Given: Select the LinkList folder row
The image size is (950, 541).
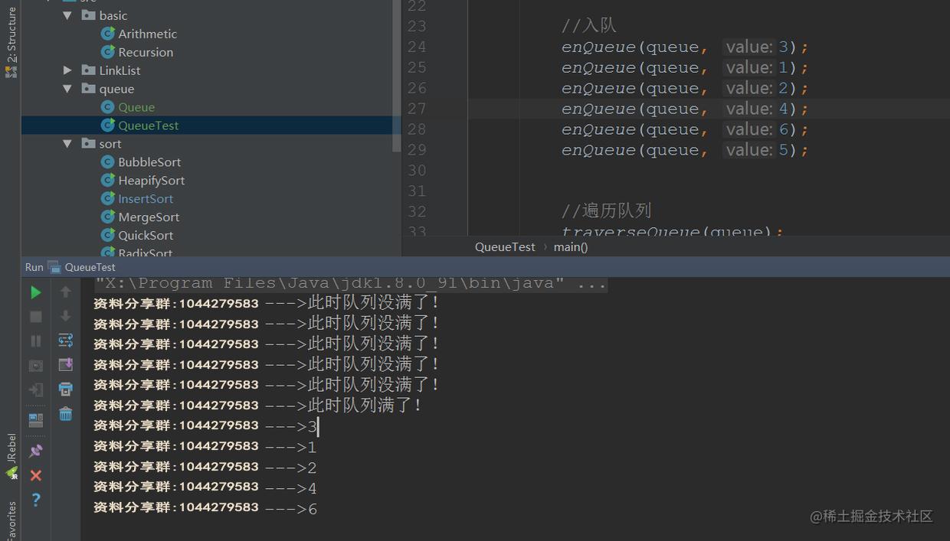Looking at the screenshot, I should pos(207,70).
